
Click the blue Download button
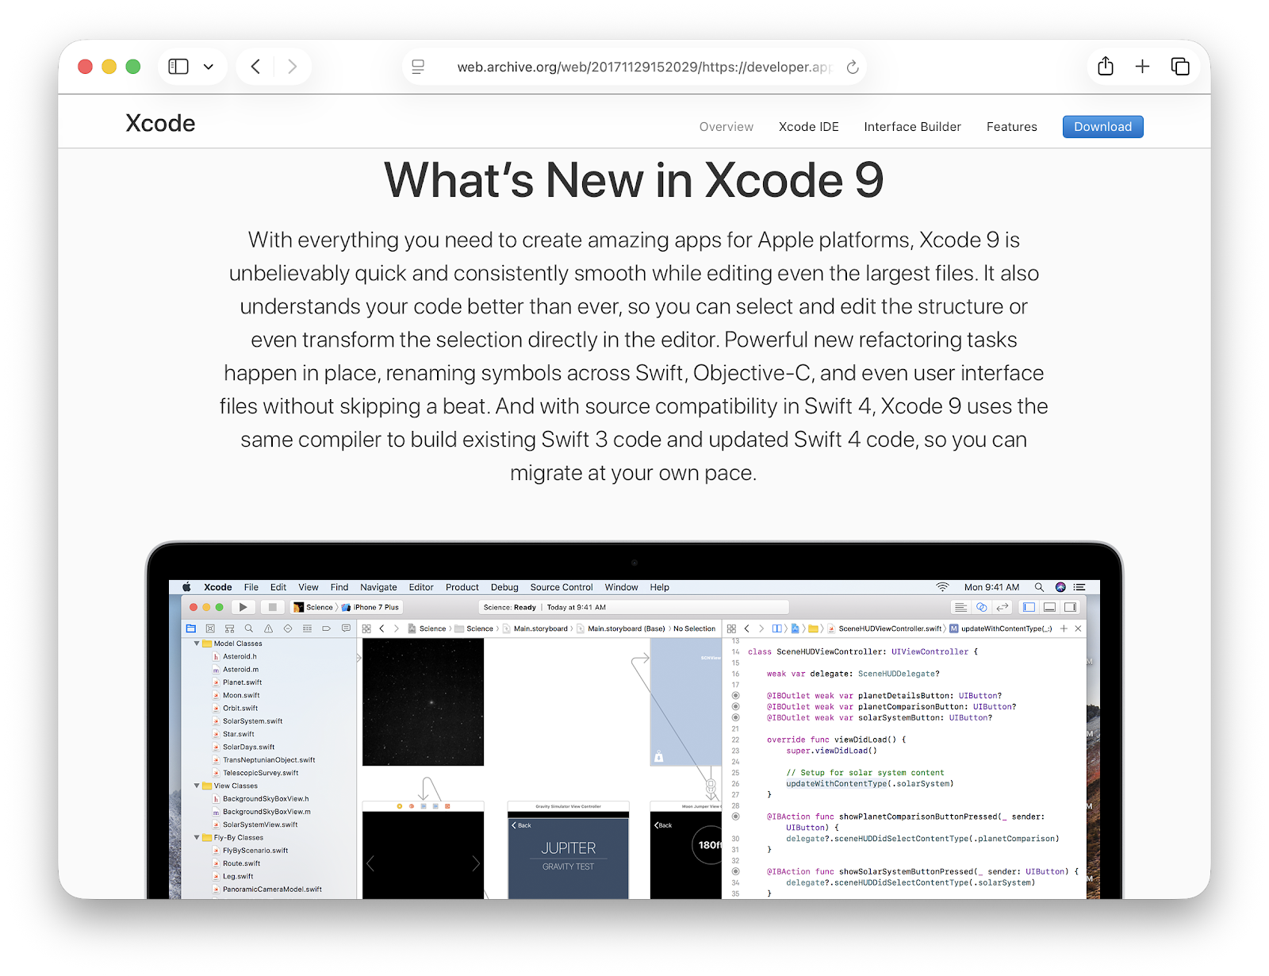coord(1102,127)
